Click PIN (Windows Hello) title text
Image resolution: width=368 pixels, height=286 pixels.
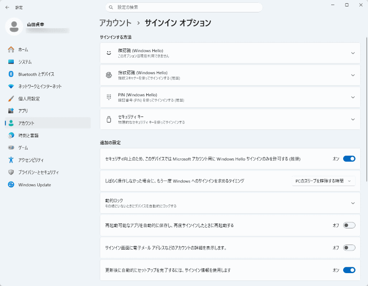coord(138,95)
